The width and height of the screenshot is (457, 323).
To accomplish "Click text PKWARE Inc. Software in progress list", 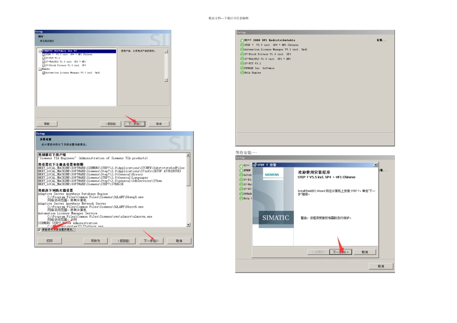I will (x=259, y=68).
